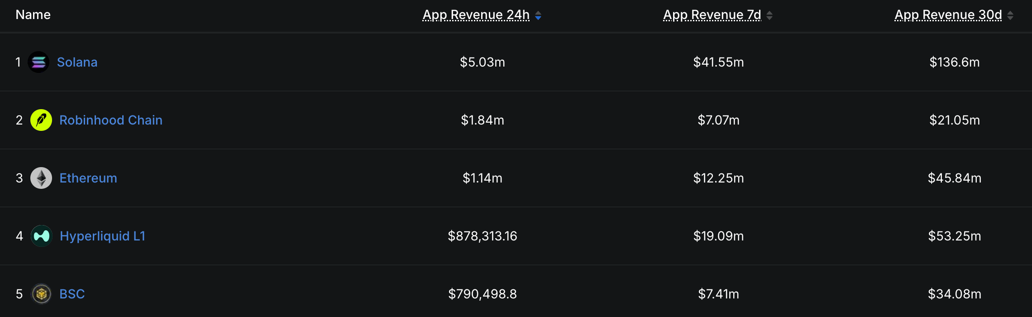Click the Name column header

pyautogui.click(x=33, y=15)
